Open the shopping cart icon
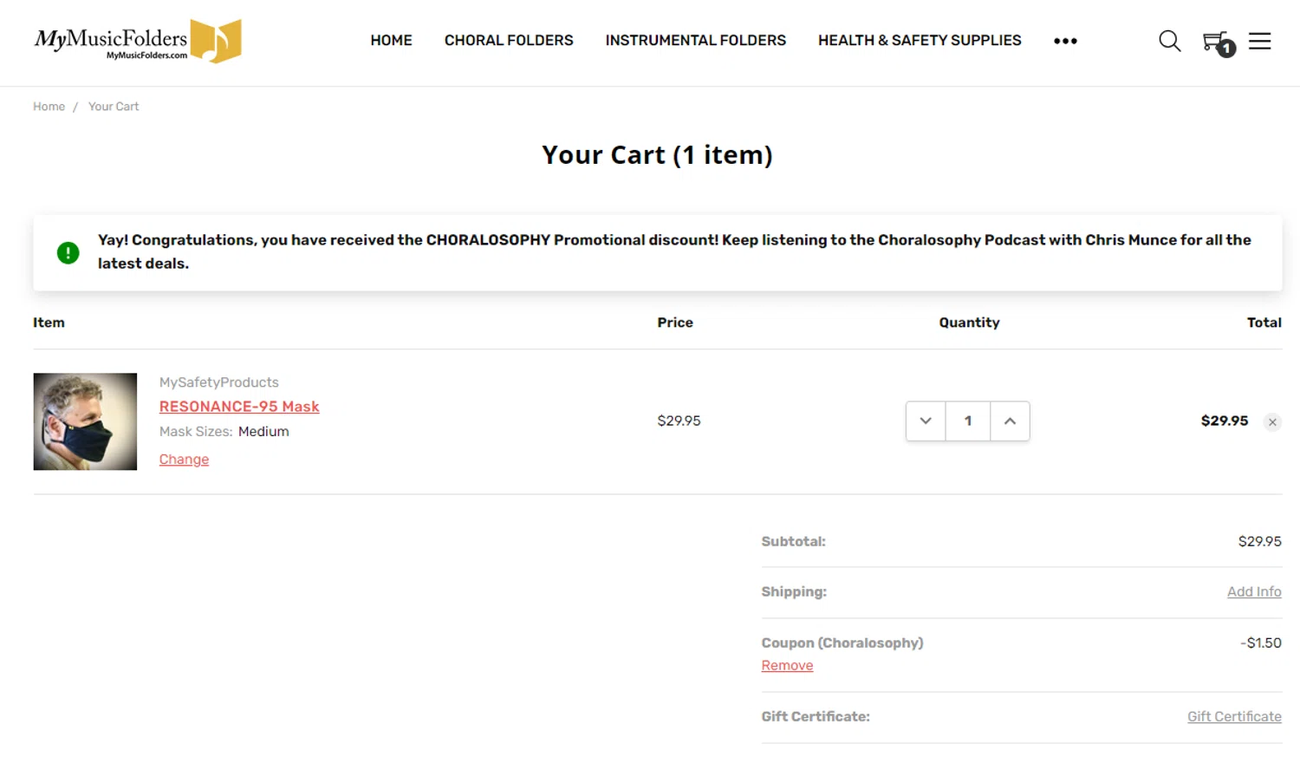The width and height of the screenshot is (1300, 757). click(x=1218, y=42)
